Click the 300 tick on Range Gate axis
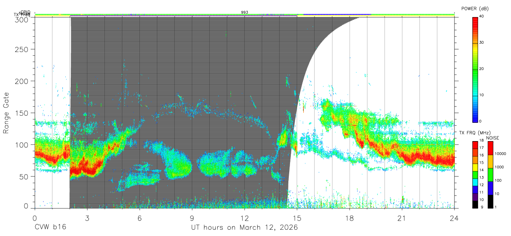Viewport: 511px width, 236px height. pos(22,19)
